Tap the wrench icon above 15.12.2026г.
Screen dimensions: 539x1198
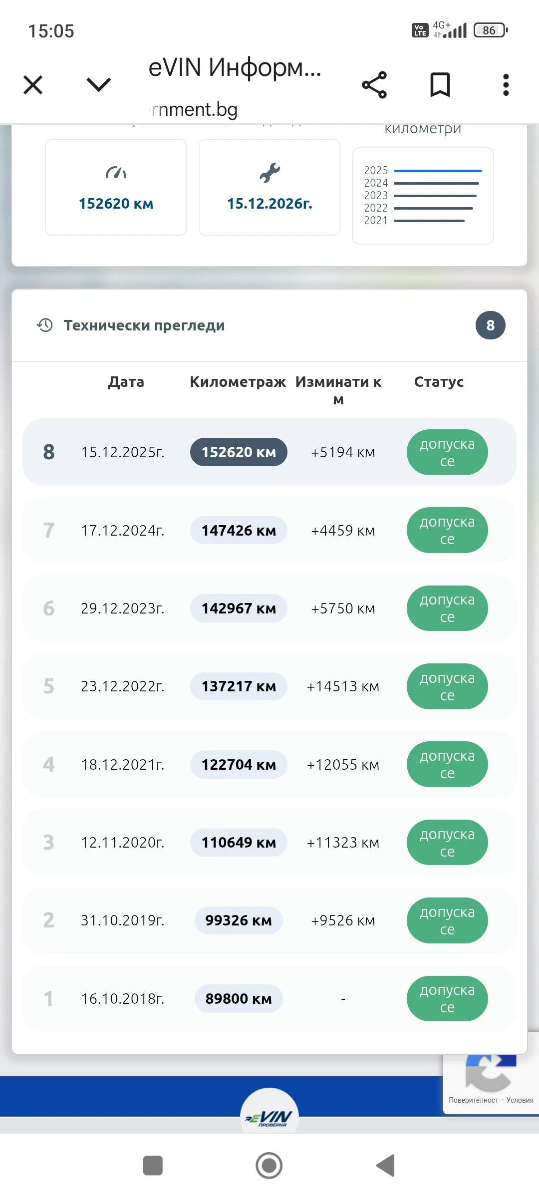(269, 173)
